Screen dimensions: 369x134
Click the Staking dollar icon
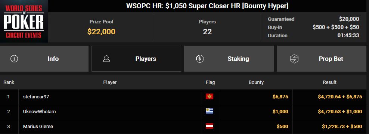click(x=200, y=59)
